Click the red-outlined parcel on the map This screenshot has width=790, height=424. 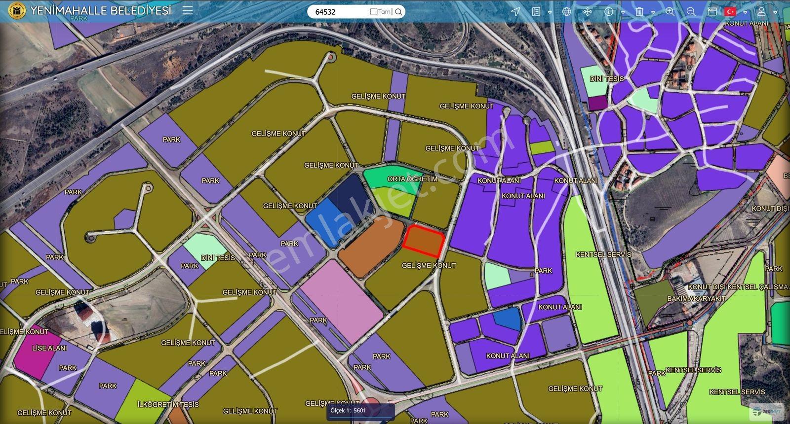pyautogui.click(x=424, y=241)
